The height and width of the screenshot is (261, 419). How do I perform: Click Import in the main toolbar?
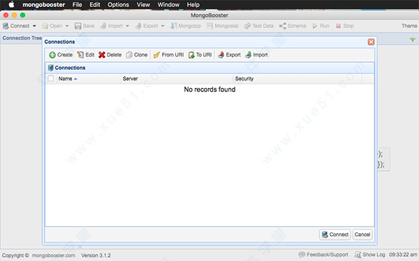tap(112, 26)
